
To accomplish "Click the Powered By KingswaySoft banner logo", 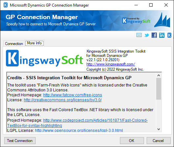I will (x=136, y=21).
